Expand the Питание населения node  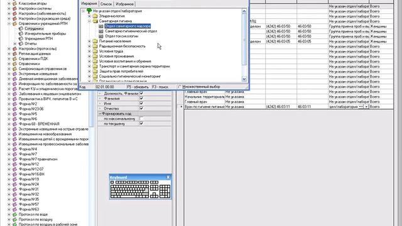89,41
